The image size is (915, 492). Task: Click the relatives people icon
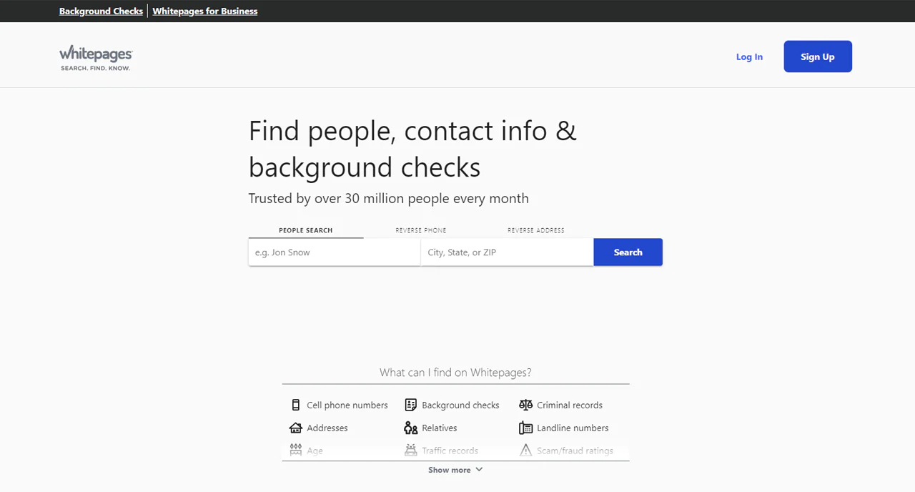pyautogui.click(x=411, y=428)
